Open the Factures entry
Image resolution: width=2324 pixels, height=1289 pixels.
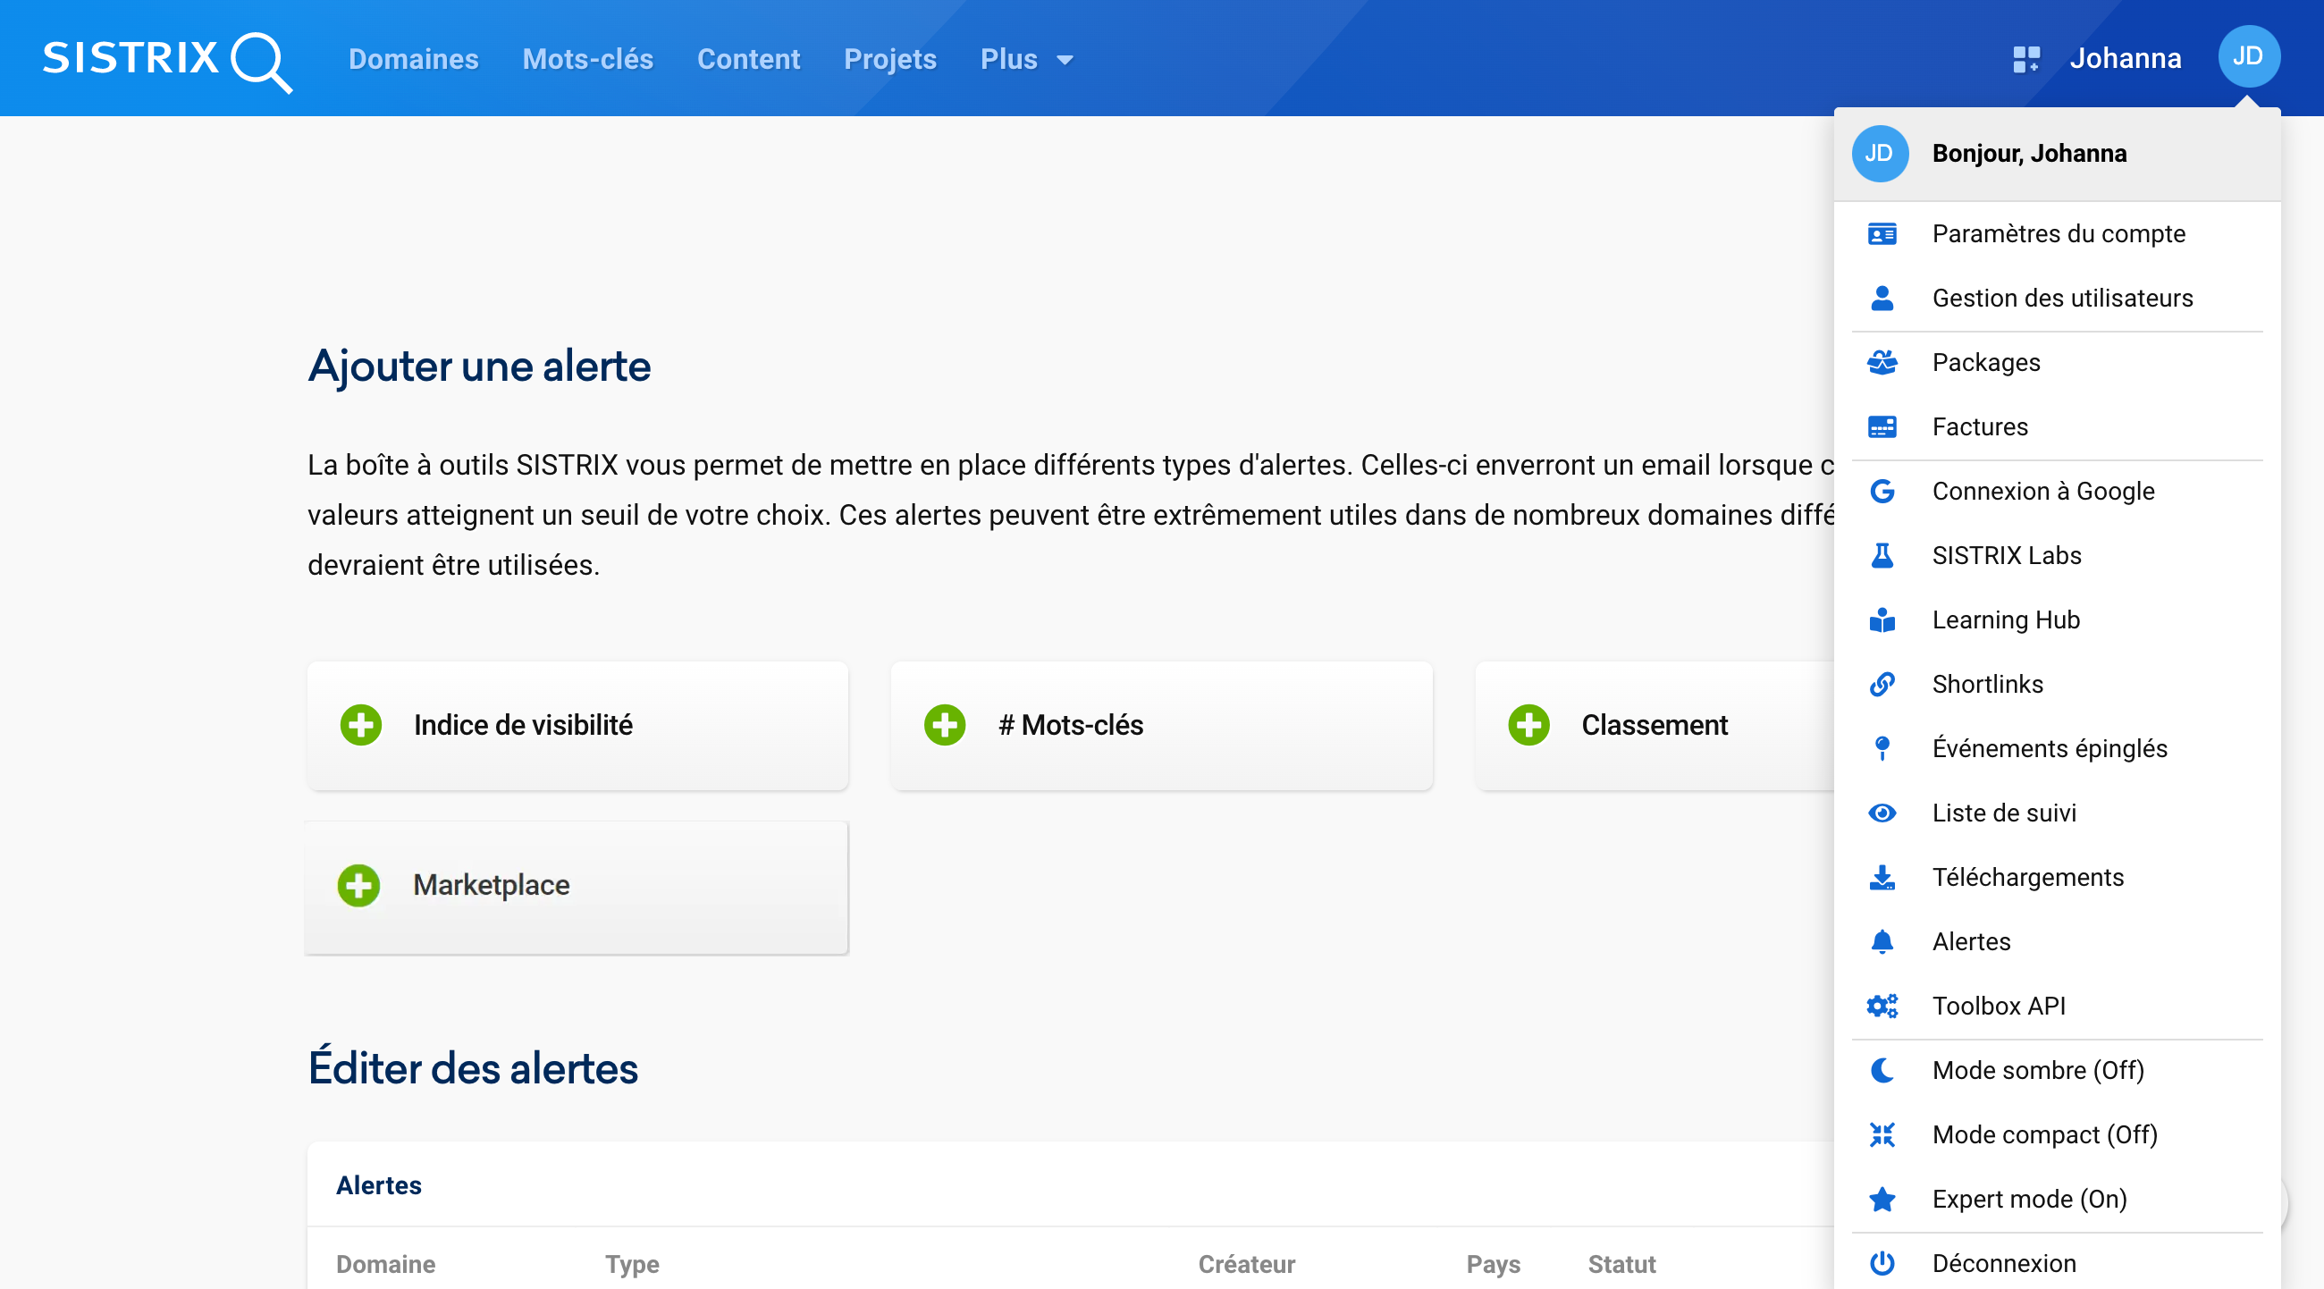2057,427
